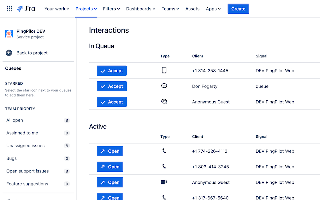The height and width of the screenshot is (200, 320).
Task: Open the app switcher grid icon
Action: point(9,9)
